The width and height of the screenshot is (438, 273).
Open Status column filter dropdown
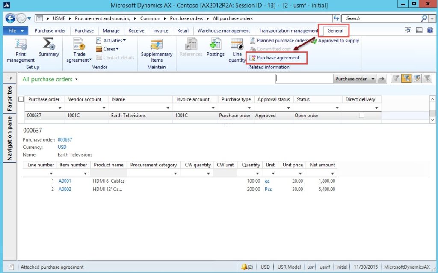coord(337,108)
